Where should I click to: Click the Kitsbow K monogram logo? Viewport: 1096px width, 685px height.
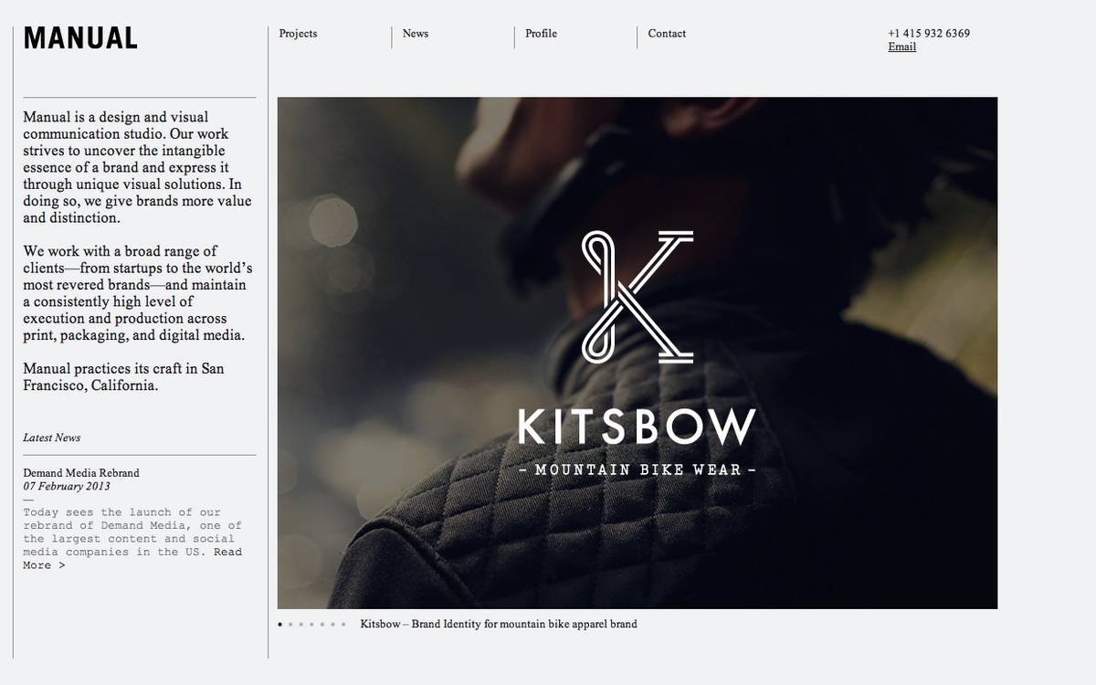(x=638, y=296)
